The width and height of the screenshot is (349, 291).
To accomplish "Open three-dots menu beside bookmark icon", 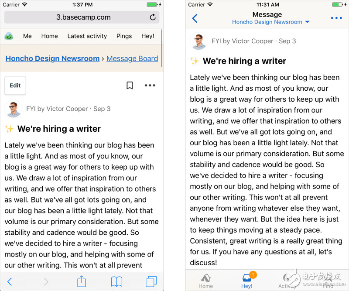I will (x=150, y=86).
